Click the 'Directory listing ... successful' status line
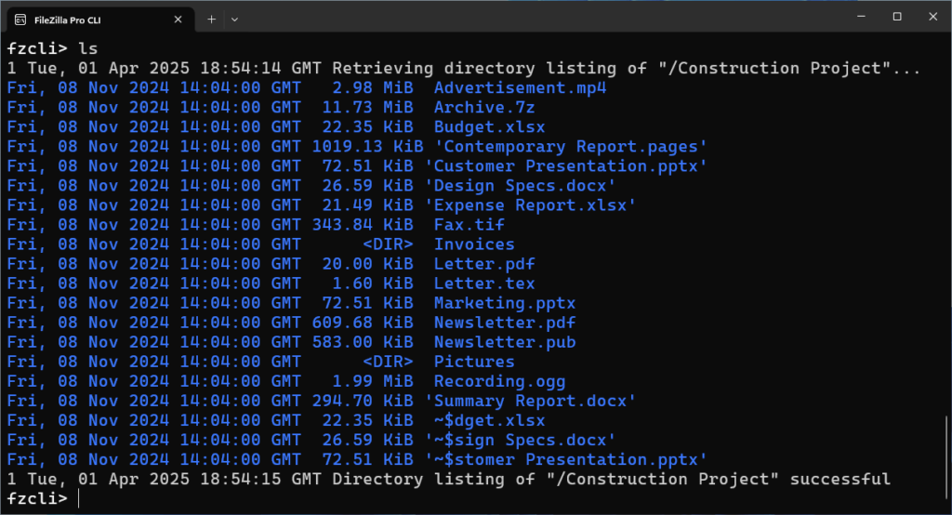The image size is (952, 515). 449,479
